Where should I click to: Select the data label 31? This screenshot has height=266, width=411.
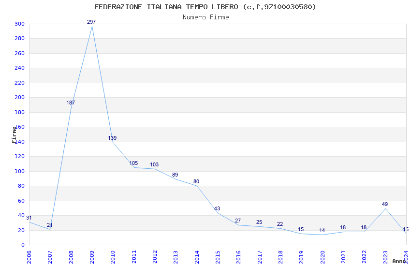(29, 218)
